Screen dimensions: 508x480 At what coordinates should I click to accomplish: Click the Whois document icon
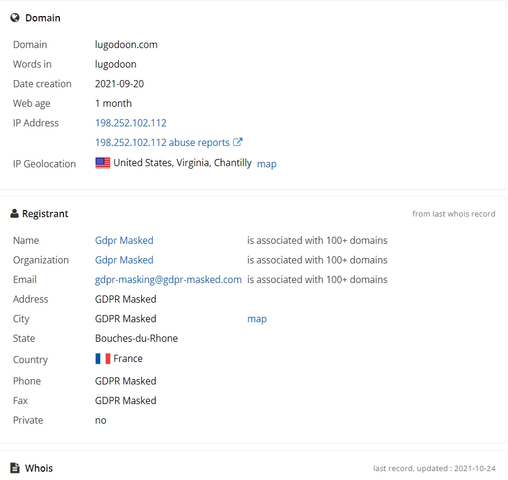15,468
